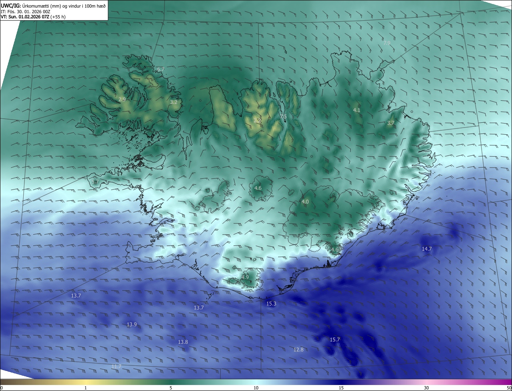This screenshot has height=391, width=512.
Task: Click the 'IT: Fös. 30. 01. 2026 00Z' line
Action: (x=26, y=12)
